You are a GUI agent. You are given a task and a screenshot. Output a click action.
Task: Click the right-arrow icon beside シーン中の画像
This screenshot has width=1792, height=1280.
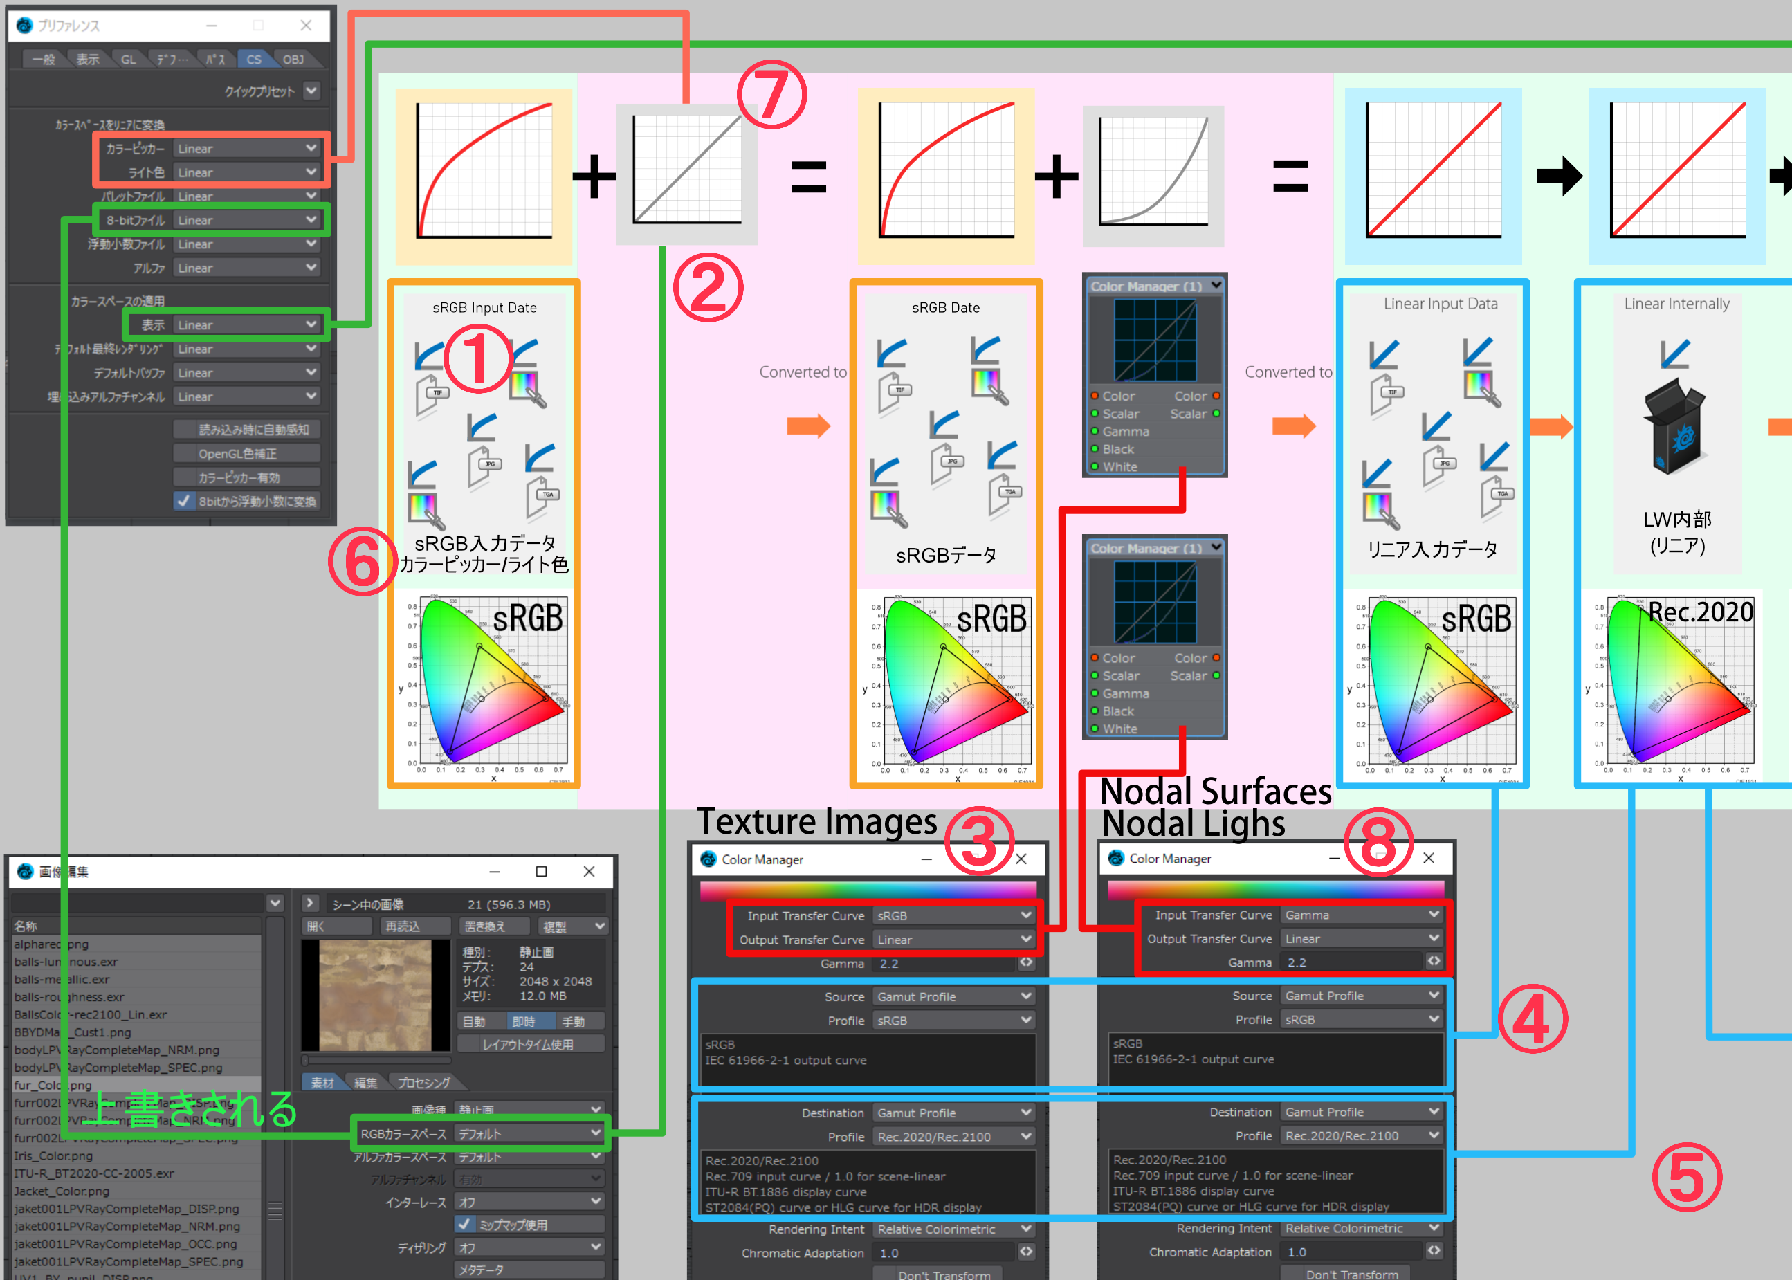310,903
